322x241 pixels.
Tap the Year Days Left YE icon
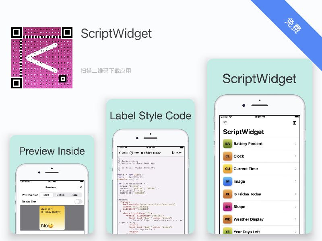(x=227, y=231)
